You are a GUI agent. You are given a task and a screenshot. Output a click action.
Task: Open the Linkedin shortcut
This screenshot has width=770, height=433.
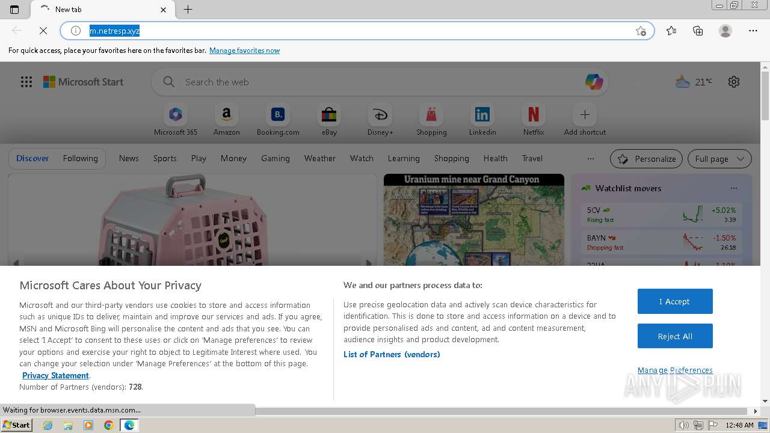[482, 120]
